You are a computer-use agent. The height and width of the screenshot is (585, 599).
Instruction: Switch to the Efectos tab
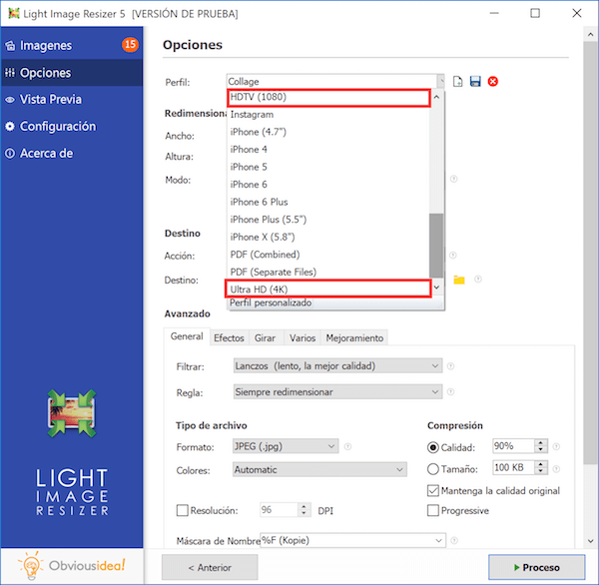(229, 337)
